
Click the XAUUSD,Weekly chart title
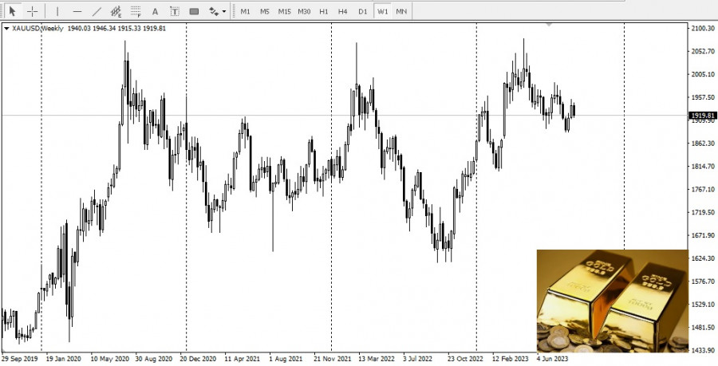37,29
